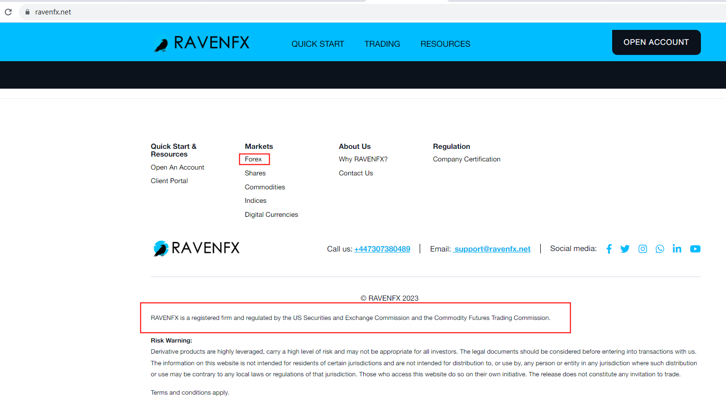The height and width of the screenshot is (411, 726).
Task: Click the Markets column heading
Action: (259, 146)
